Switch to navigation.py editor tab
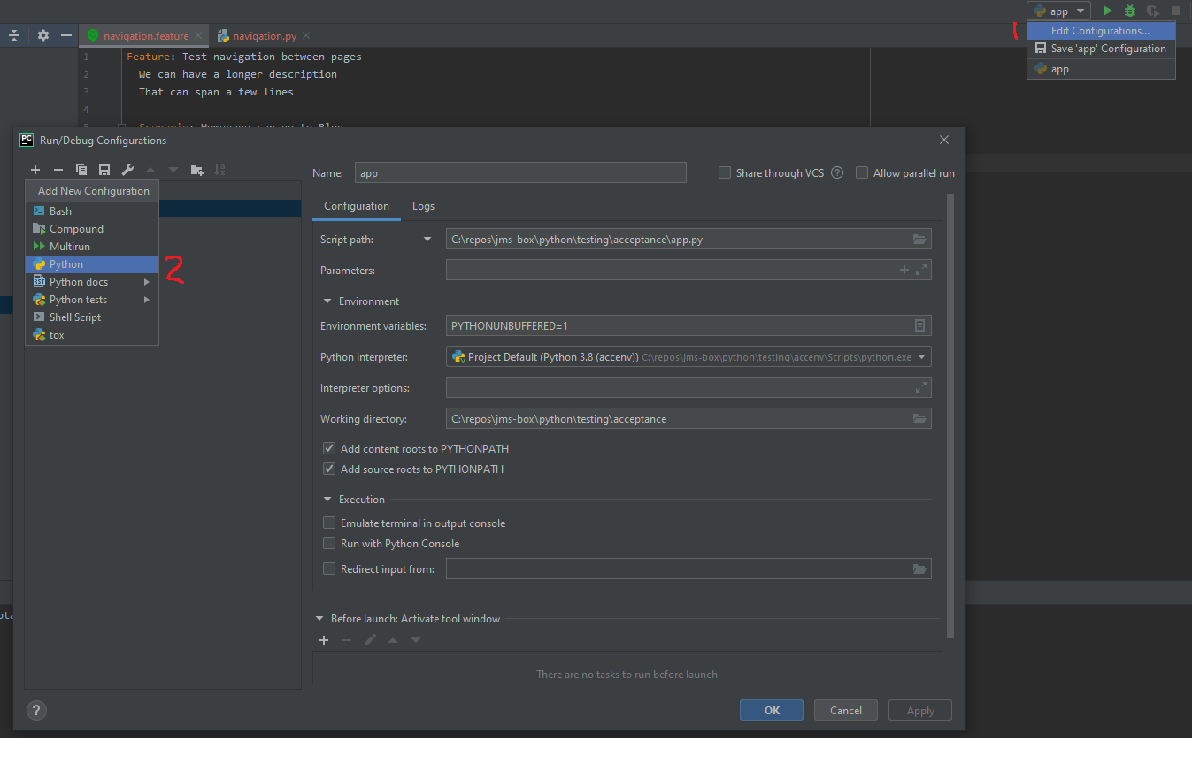This screenshot has width=1192, height=763. tap(264, 35)
